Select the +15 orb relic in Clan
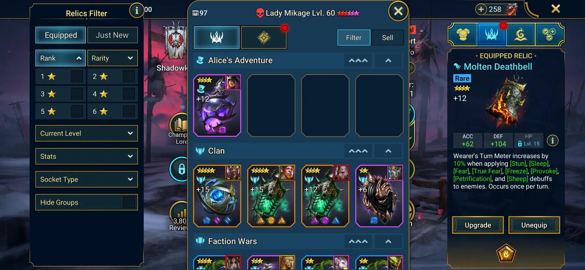Viewport: 585px width, 270px height. (x=217, y=196)
